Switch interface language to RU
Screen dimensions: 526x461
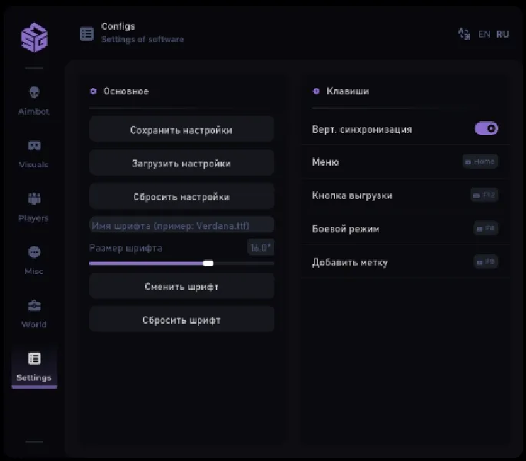(503, 35)
